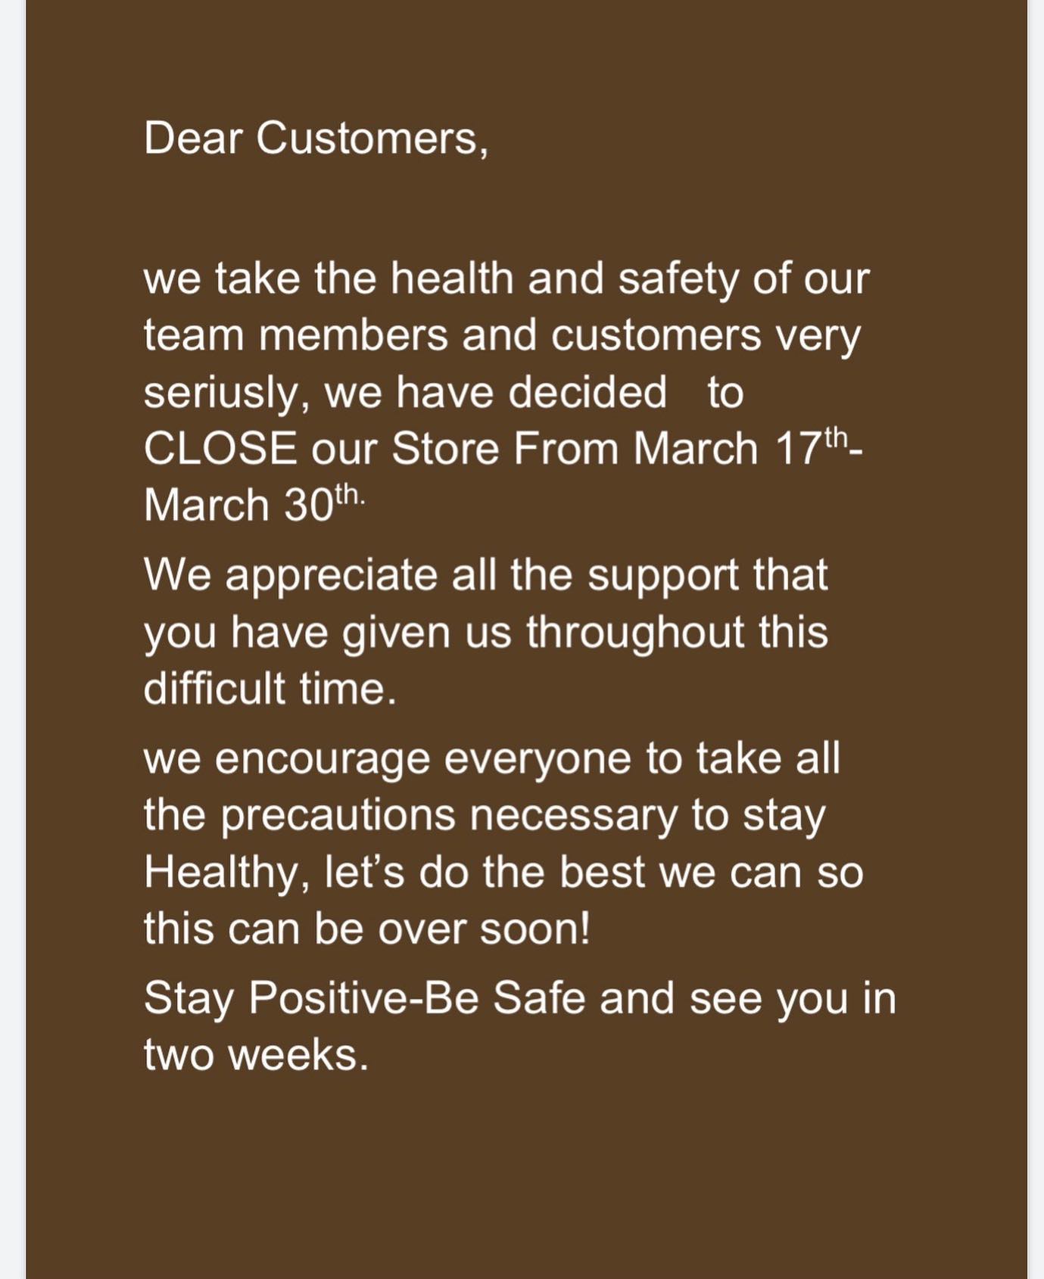Select the capitalized word "Healthy,"
The width and height of the screenshot is (1044, 1279).
(227, 873)
